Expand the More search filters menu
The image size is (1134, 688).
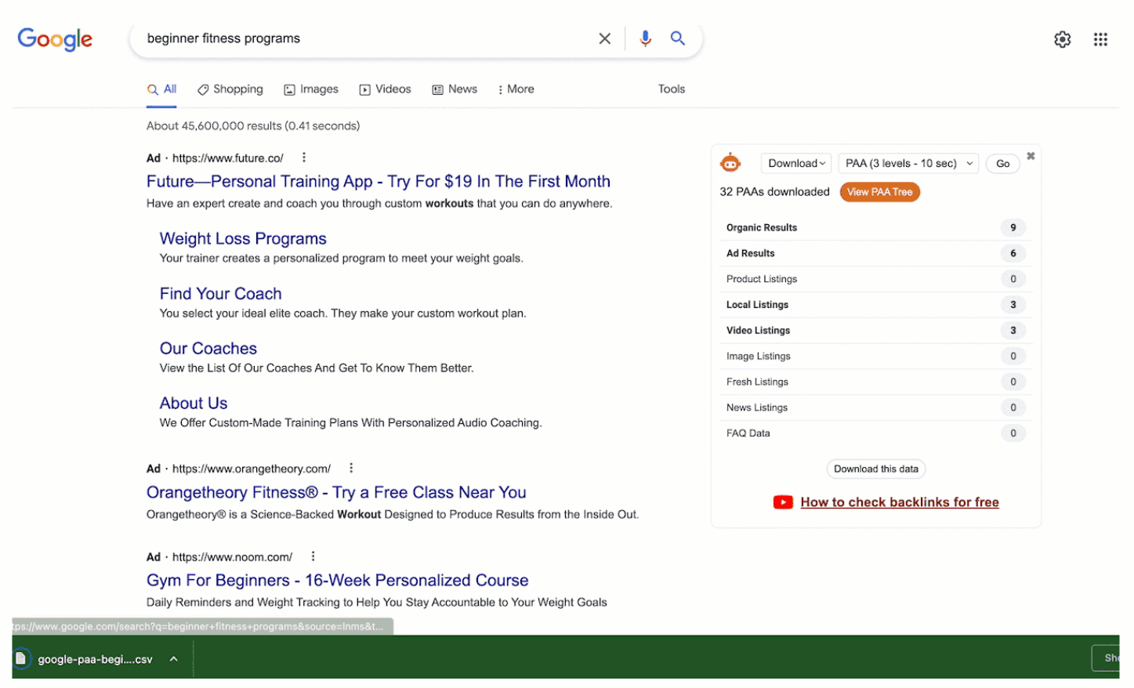coord(516,89)
